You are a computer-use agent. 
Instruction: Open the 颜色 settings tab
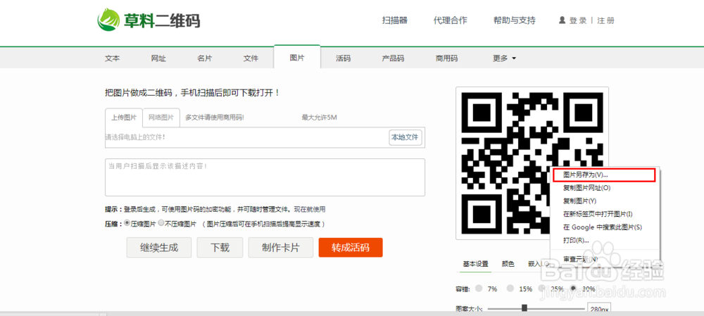point(508,263)
